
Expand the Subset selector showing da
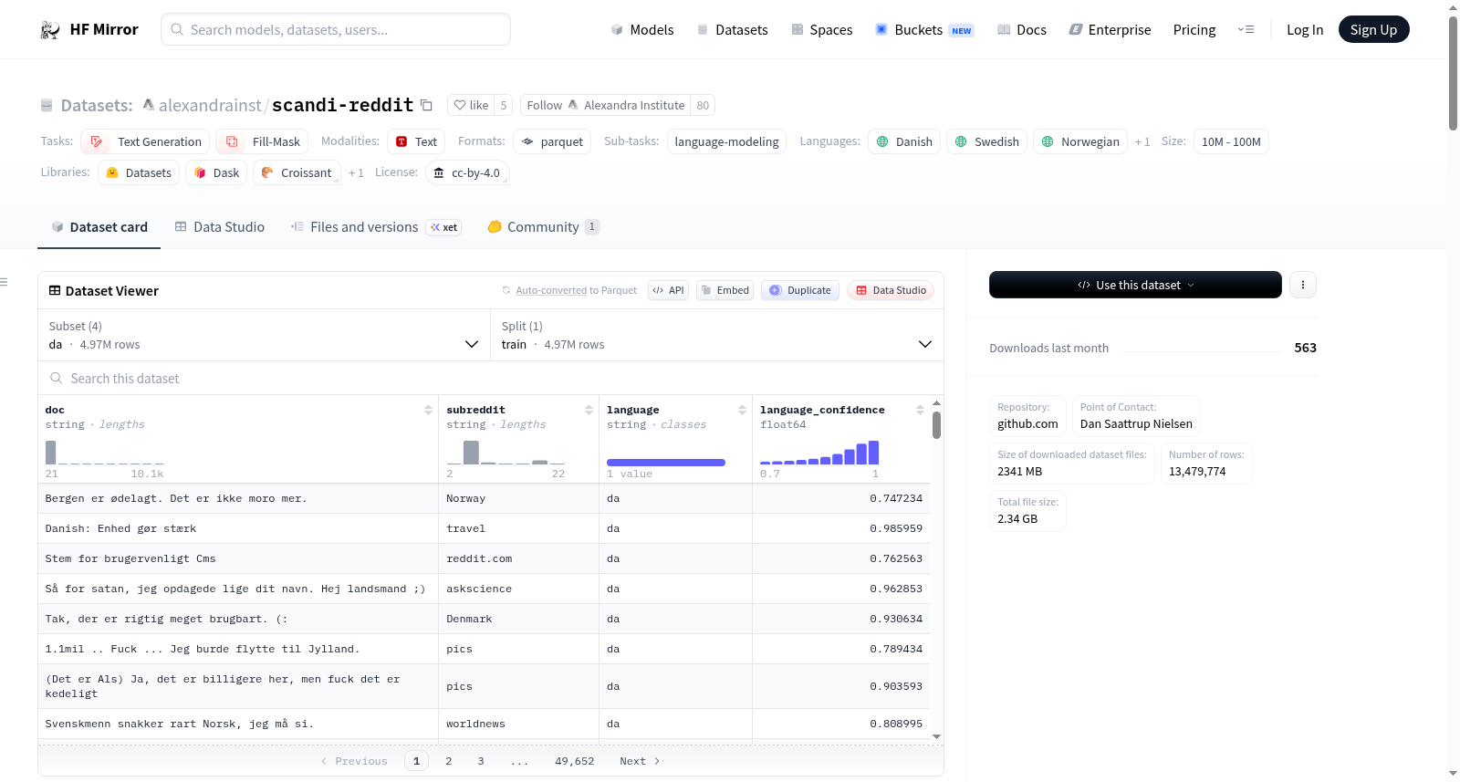[265, 335]
